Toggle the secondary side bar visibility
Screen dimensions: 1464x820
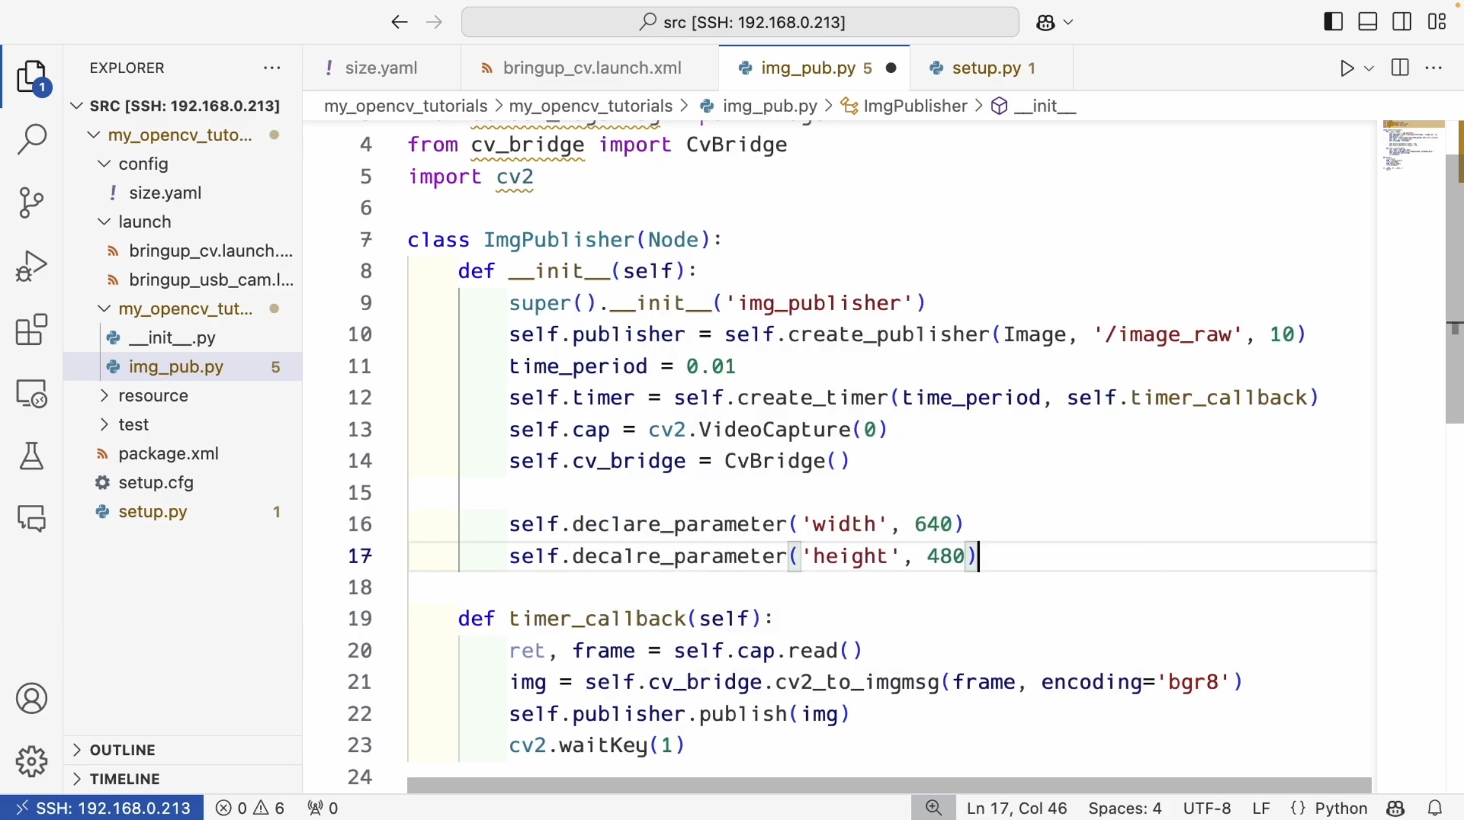[x=1401, y=22]
